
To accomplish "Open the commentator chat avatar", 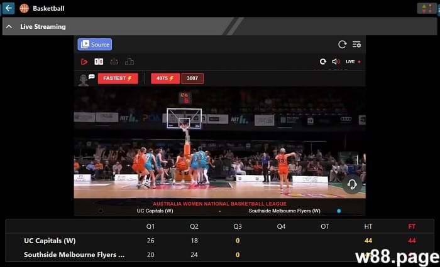I will click(85, 80).
